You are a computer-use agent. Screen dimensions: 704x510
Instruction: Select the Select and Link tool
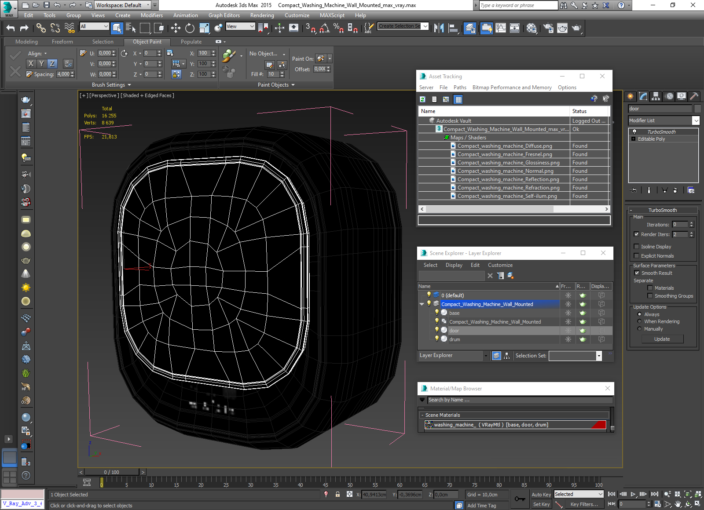point(41,28)
